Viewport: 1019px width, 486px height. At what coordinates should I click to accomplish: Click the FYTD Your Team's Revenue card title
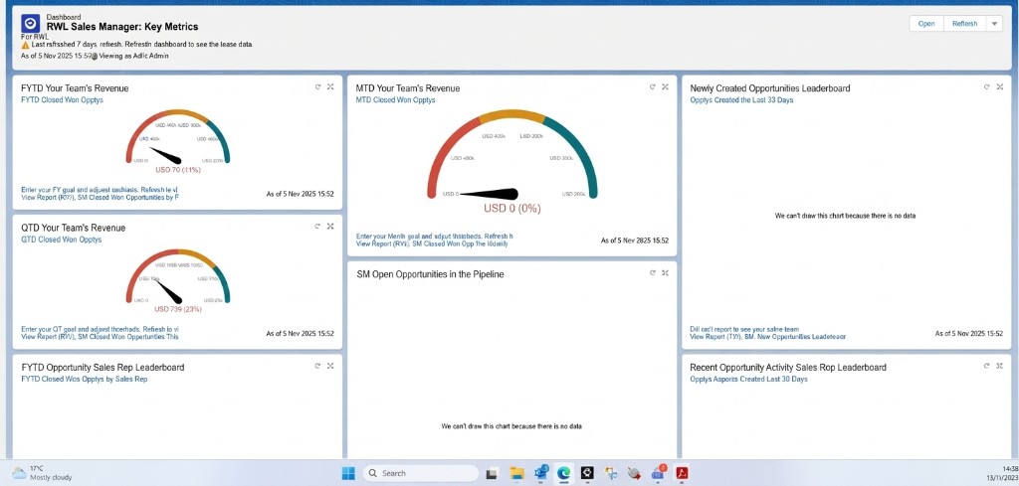[x=75, y=88]
